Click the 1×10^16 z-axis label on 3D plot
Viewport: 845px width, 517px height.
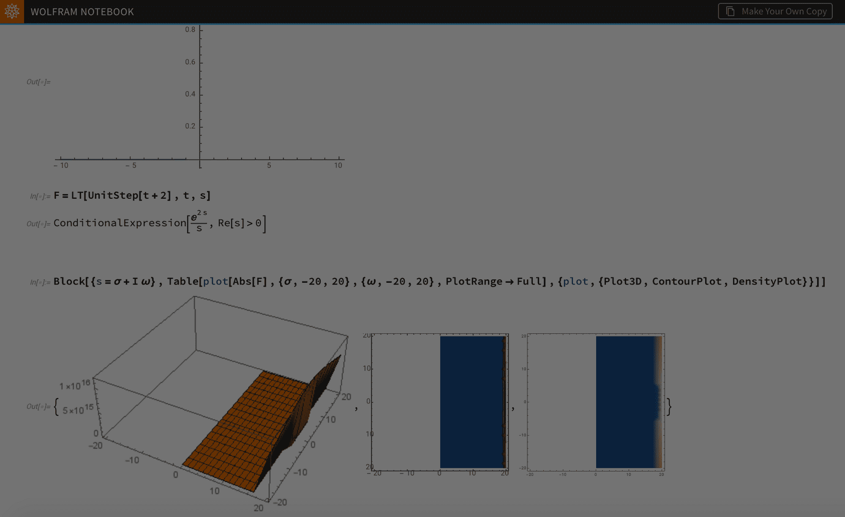pyautogui.click(x=75, y=385)
